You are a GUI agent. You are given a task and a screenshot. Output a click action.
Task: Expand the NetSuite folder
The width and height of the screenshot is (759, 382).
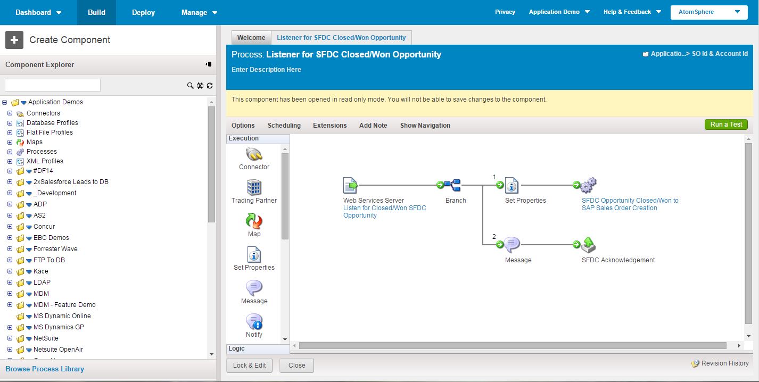pos(10,338)
